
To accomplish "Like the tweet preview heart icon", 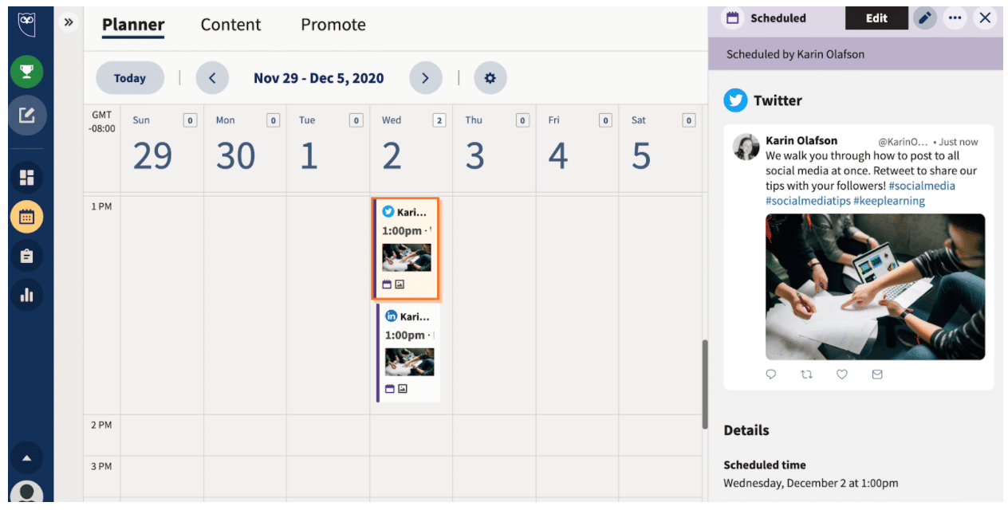I will [841, 374].
